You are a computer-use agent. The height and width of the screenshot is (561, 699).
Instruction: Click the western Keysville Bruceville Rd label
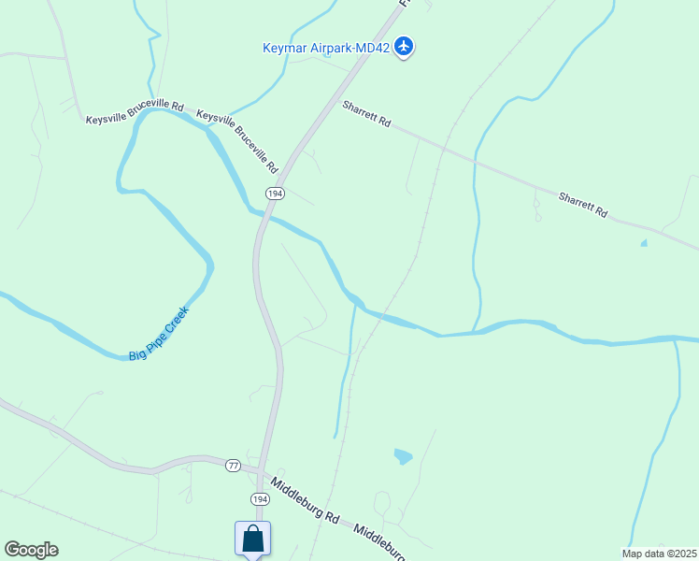click(135, 111)
